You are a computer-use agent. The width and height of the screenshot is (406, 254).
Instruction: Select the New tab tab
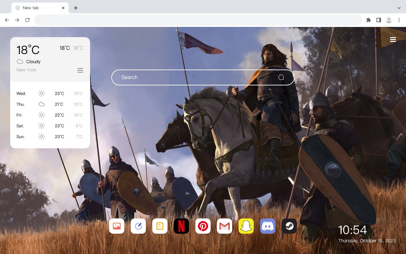point(40,8)
